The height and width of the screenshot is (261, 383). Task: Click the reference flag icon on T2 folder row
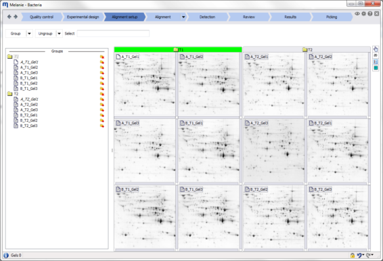point(102,94)
